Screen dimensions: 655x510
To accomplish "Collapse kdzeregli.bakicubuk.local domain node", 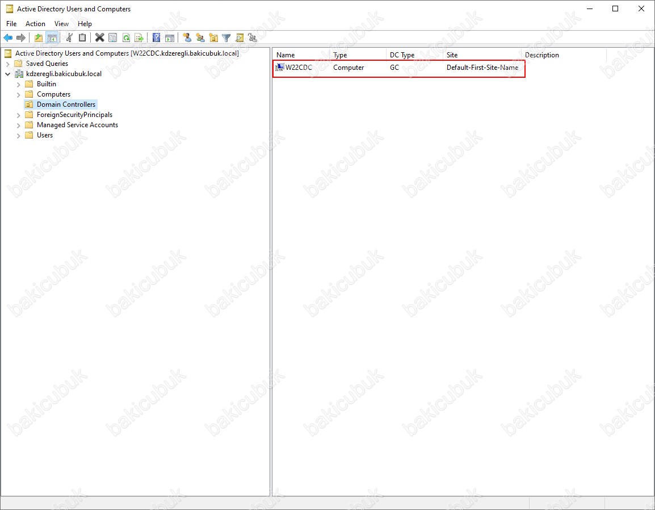I will click(x=8, y=74).
